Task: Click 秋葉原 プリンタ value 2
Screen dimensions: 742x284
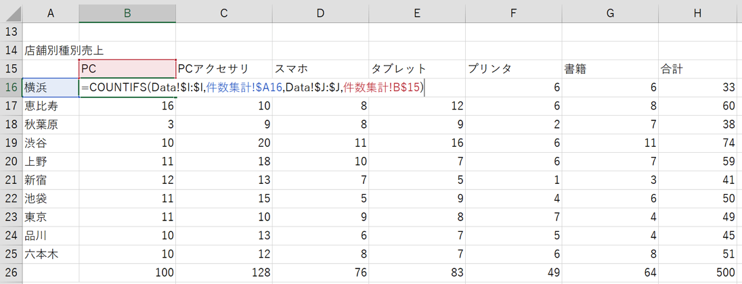Action: pyautogui.click(x=513, y=124)
